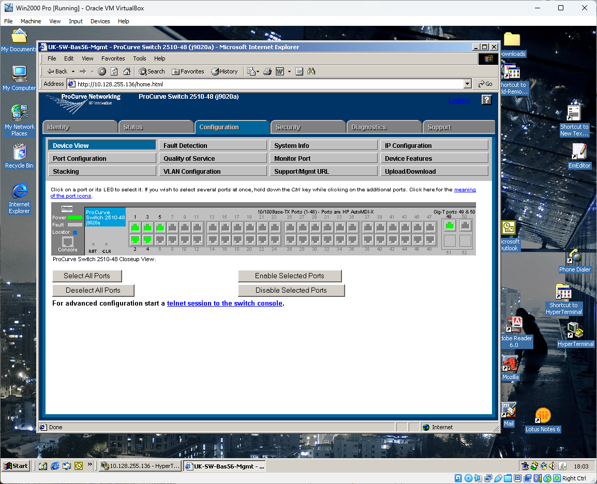Switch to the Support tab
The width and height of the screenshot is (597, 484).
pos(459,127)
